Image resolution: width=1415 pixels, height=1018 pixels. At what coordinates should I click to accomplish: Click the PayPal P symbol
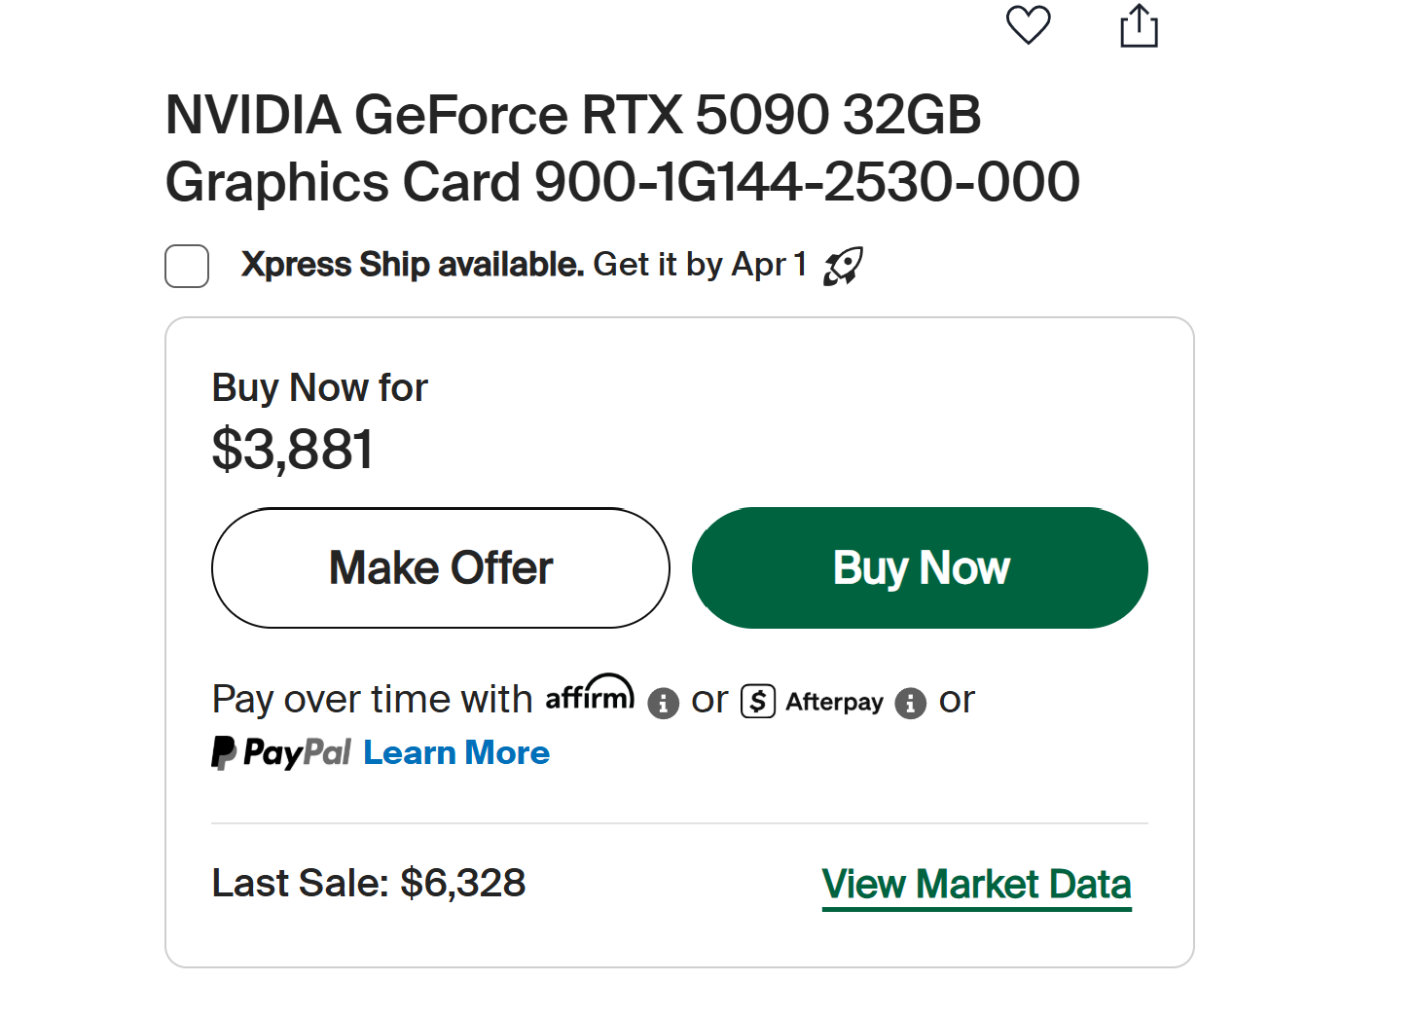(x=224, y=752)
